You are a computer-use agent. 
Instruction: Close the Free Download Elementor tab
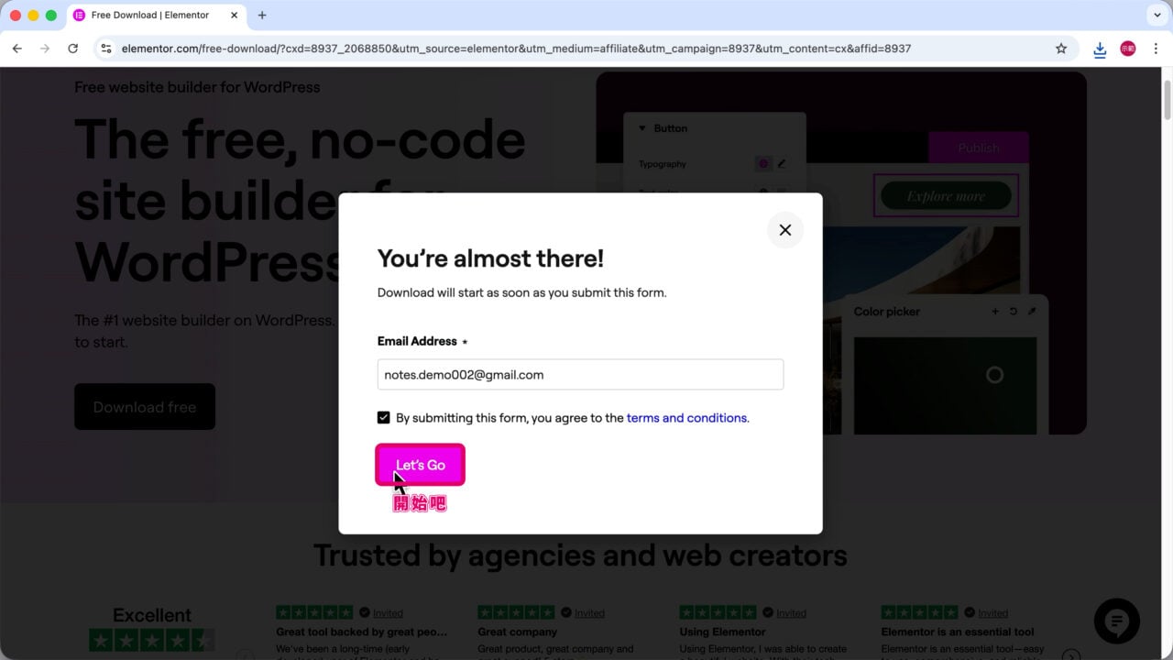(x=233, y=16)
